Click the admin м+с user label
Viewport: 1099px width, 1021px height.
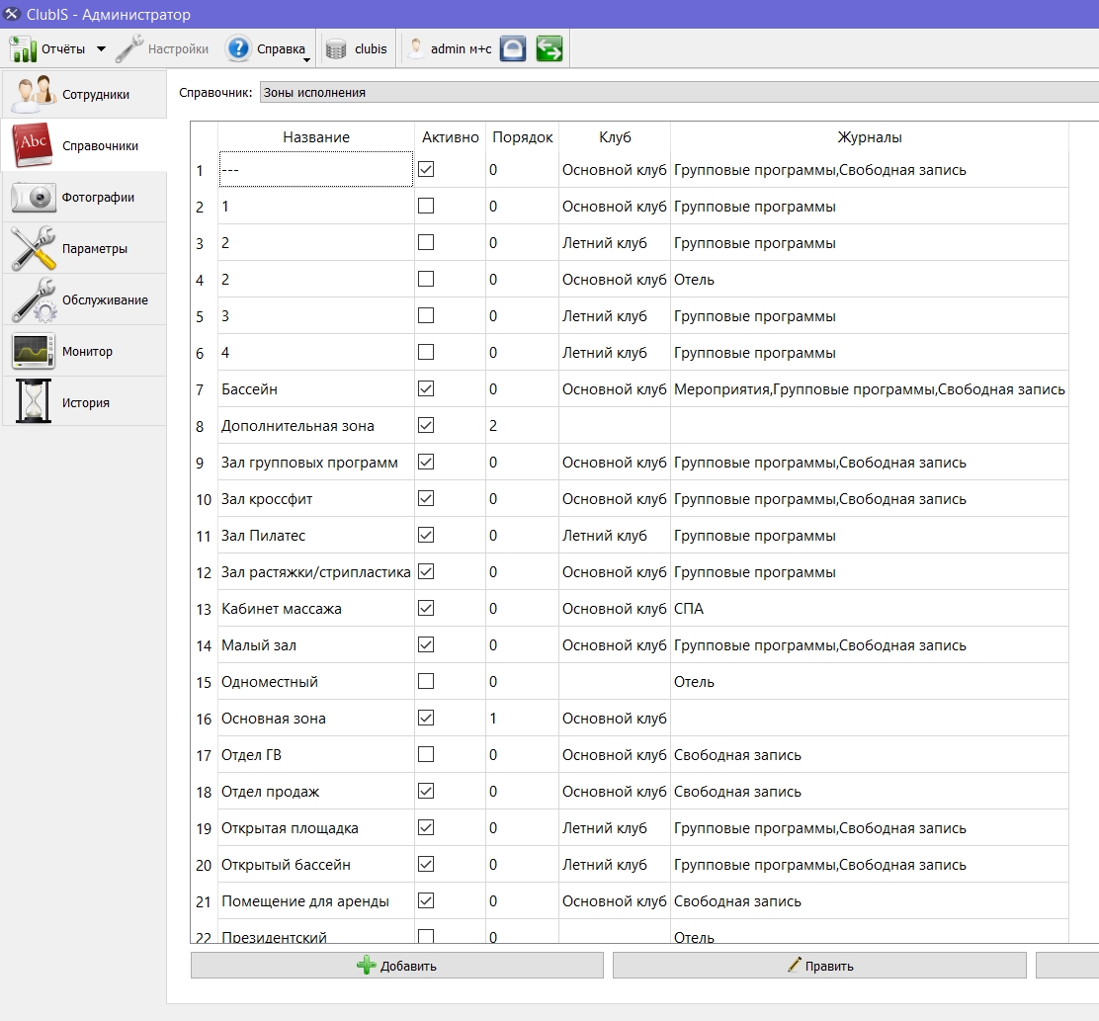pyautogui.click(x=461, y=49)
